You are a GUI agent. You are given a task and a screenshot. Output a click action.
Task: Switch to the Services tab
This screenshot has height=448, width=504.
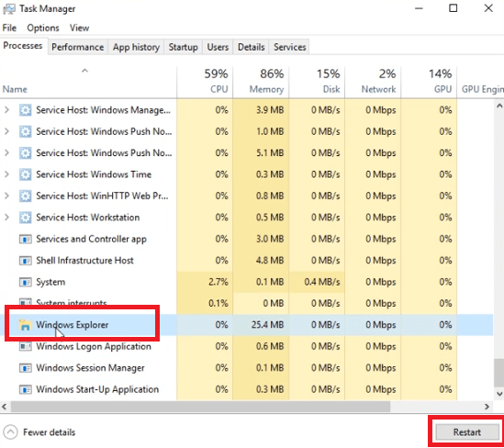point(289,47)
